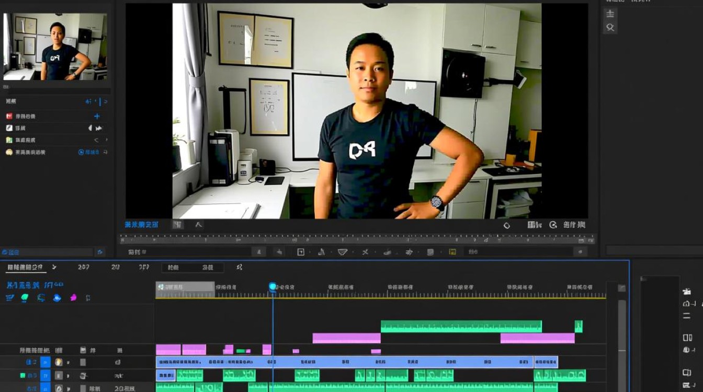Click the circular refresh icon under preview
Image resolution: width=703 pixels, height=392 pixels.
click(506, 225)
